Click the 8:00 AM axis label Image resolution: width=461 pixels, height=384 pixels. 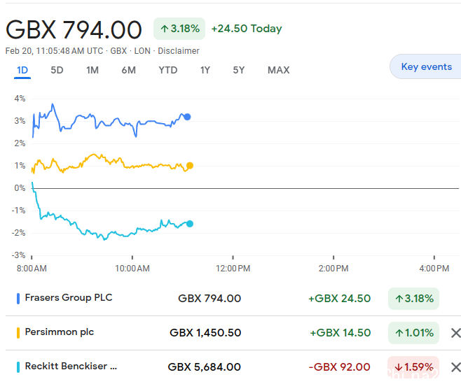[x=32, y=269]
